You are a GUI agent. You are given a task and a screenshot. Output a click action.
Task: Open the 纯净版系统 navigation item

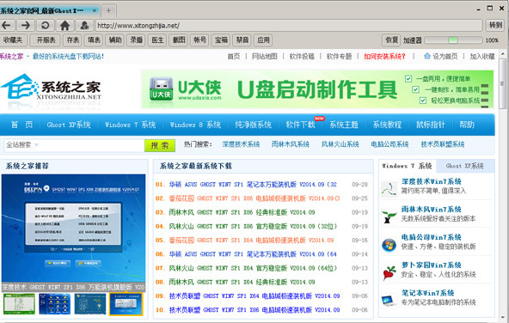(x=253, y=125)
